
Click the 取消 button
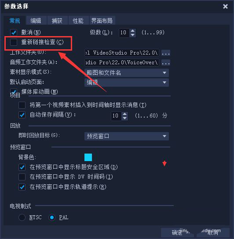(x=213, y=232)
